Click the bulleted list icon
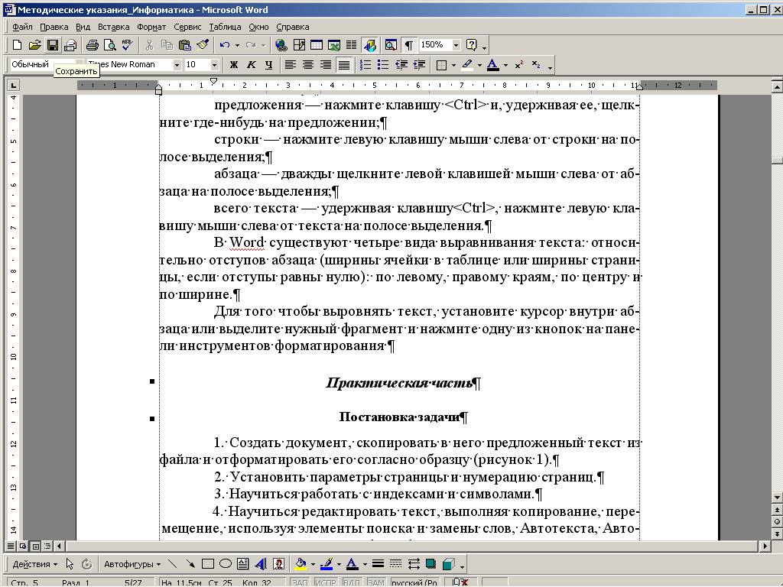The height and width of the screenshot is (587, 783). point(383,65)
